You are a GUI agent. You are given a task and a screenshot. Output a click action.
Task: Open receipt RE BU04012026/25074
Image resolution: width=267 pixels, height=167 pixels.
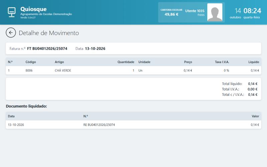[x=99, y=125]
